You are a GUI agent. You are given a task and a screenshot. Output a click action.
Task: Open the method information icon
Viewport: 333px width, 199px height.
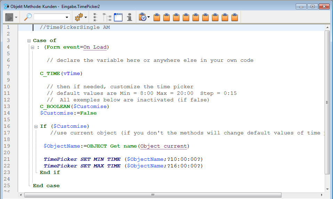click(x=130, y=17)
